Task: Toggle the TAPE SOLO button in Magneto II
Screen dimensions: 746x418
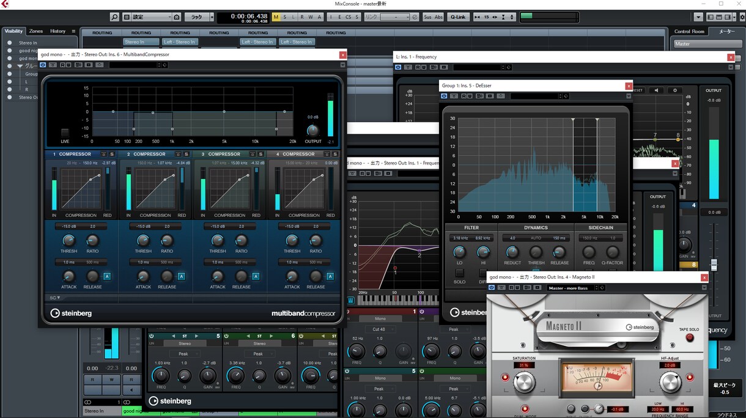Action: [690, 337]
